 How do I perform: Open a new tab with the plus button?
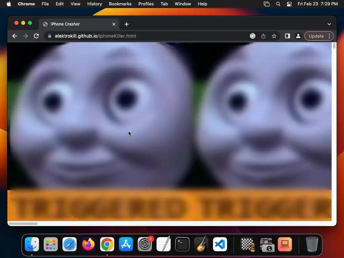point(127,24)
